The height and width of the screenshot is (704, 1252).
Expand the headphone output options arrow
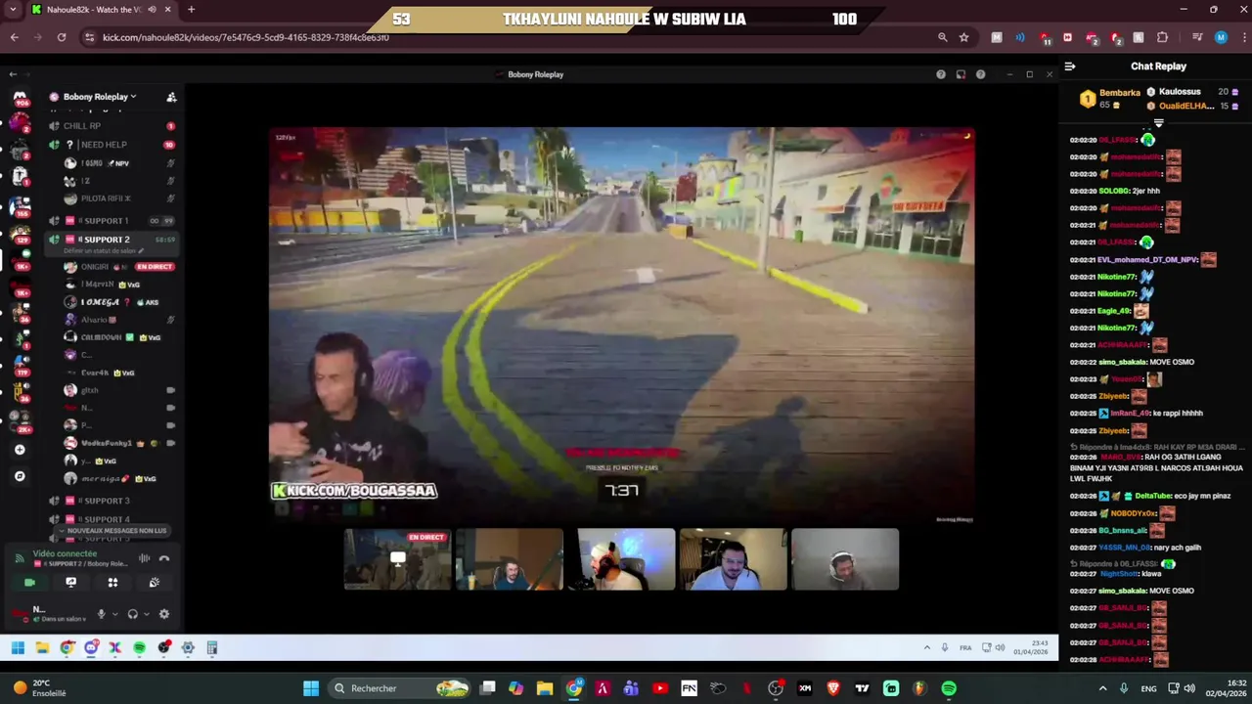coord(147,614)
